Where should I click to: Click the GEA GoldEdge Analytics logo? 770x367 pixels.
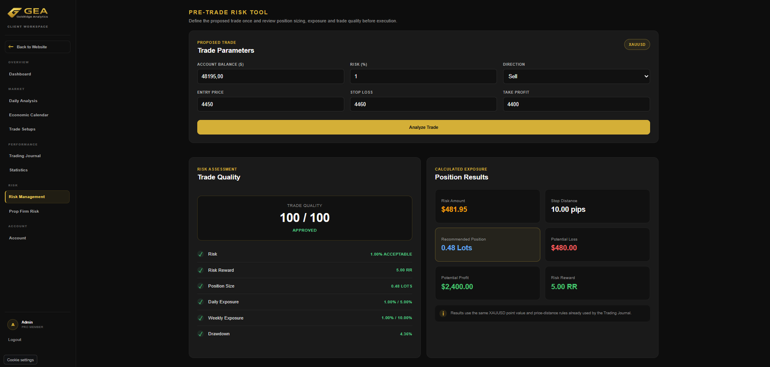[28, 13]
